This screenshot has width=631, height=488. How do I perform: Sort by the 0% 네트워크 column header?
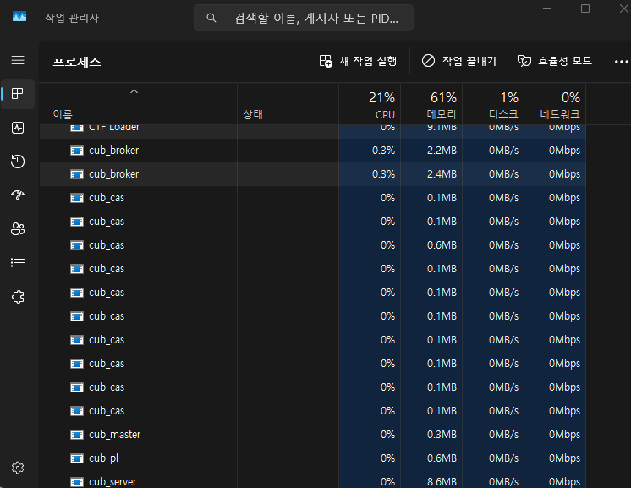point(555,105)
